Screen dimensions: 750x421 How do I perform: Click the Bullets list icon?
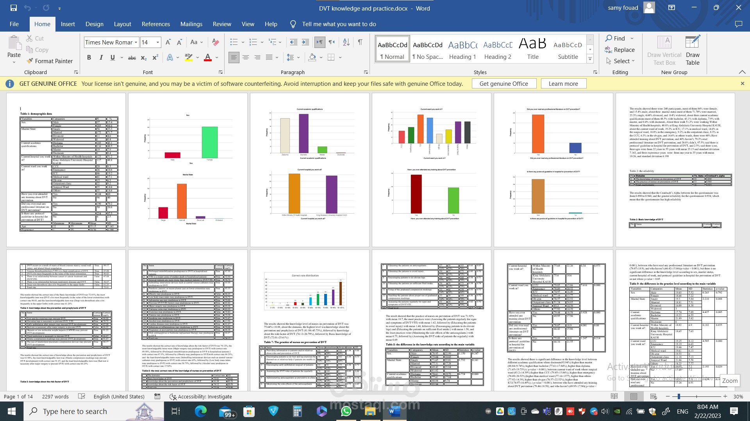[234, 42]
